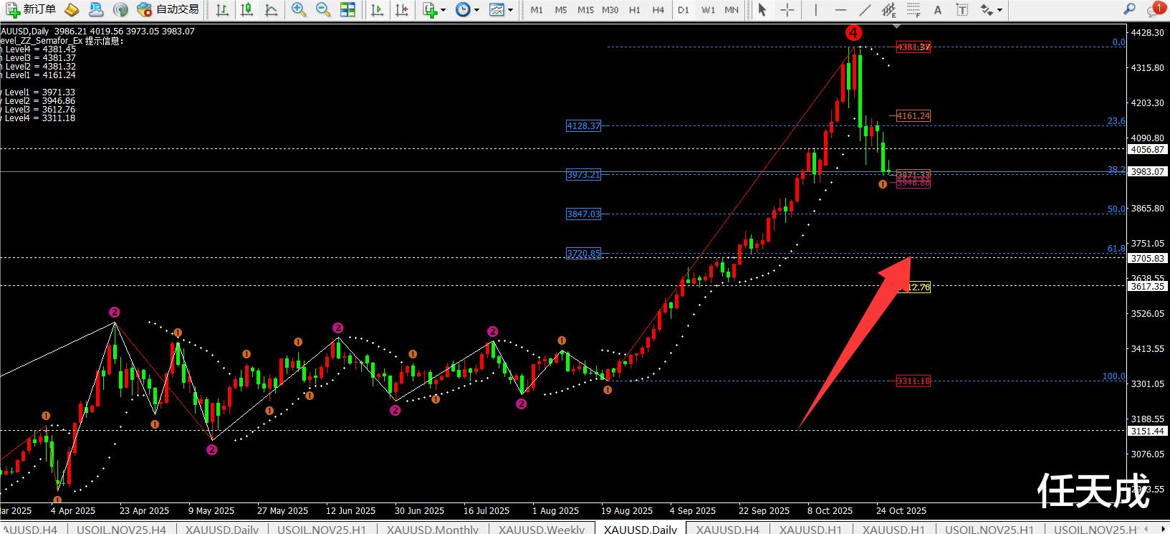
Task: Select the M15 timeframe
Action: click(585, 10)
